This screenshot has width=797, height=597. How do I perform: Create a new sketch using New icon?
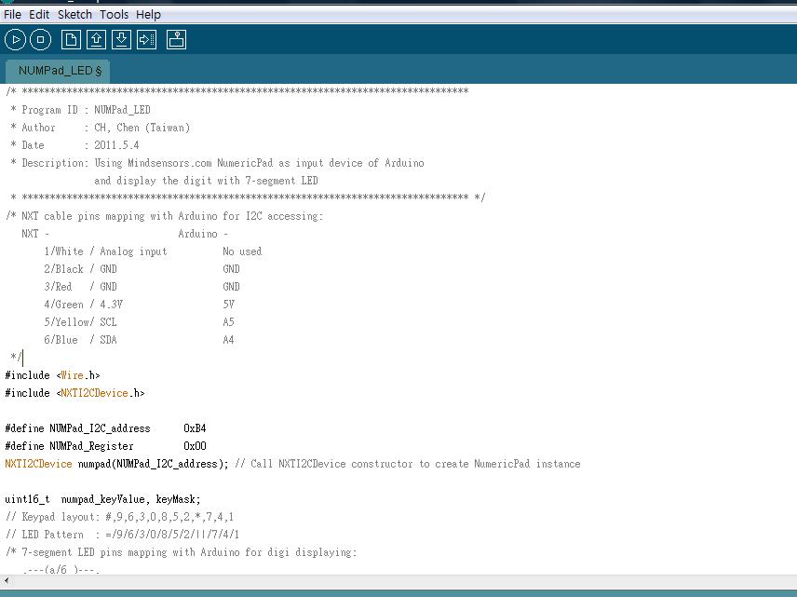tap(71, 39)
